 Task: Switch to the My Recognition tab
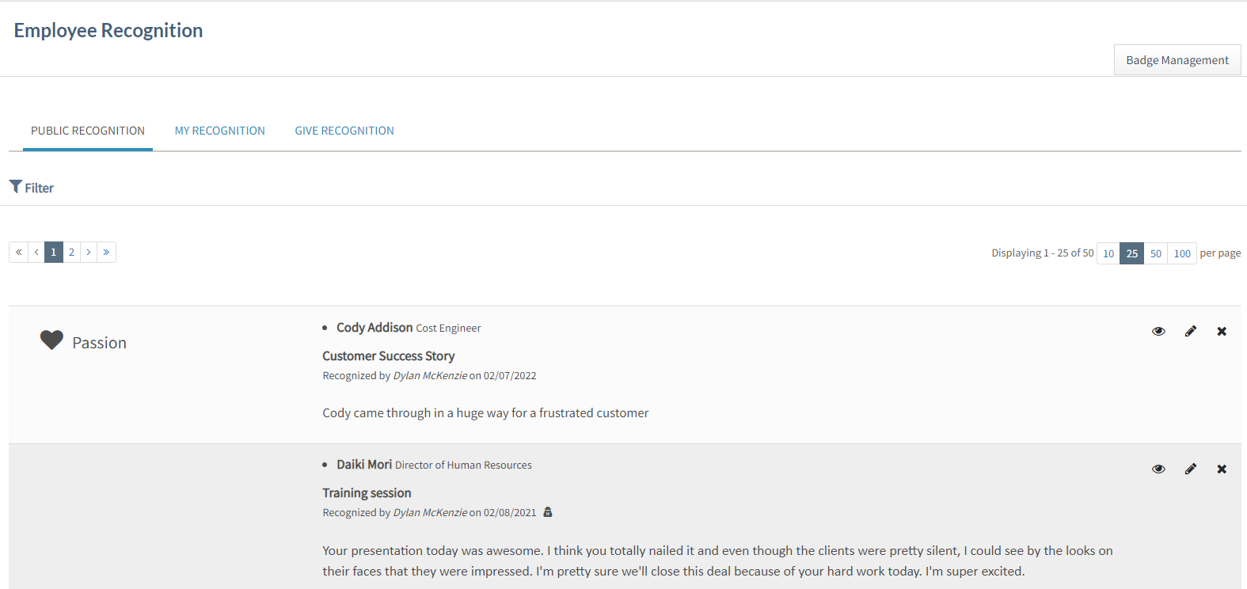[x=219, y=131]
